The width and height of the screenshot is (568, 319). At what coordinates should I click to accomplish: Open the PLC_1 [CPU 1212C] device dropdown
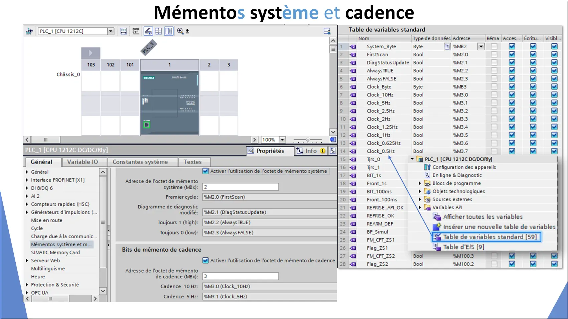pyautogui.click(x=111, y=31)
